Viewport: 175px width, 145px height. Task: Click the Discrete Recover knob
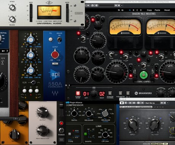98,75
